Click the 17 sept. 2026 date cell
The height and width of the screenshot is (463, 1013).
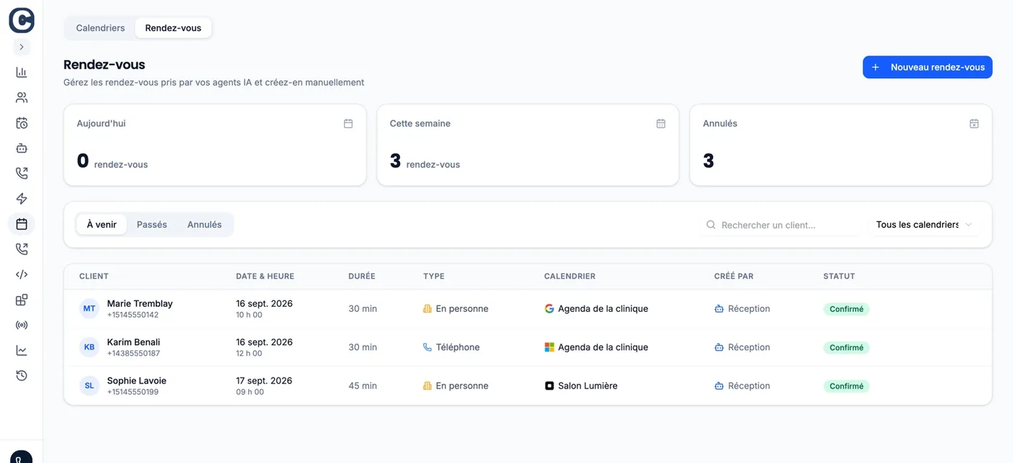click(x=264, y=381)
